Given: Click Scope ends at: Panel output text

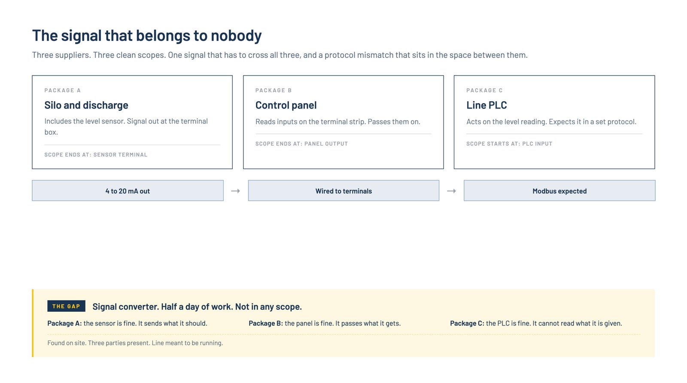Looking at the screenshot, I should tap(301, 144).
